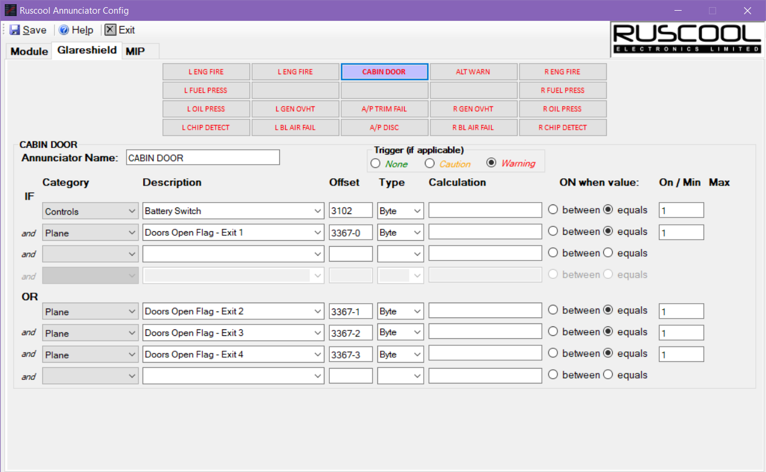Choose 'equals' for Battery Switch row
This screenshot has height=472, width=766.
(x=608, y=209)
